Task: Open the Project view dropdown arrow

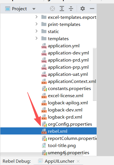Action: (34, 9)
